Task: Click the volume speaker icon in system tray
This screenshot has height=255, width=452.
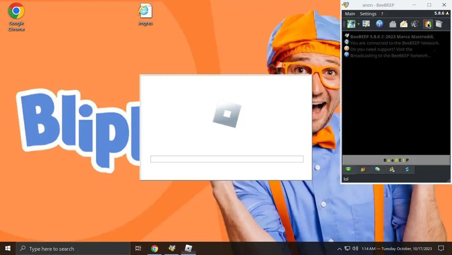Action: coord(355,248)
